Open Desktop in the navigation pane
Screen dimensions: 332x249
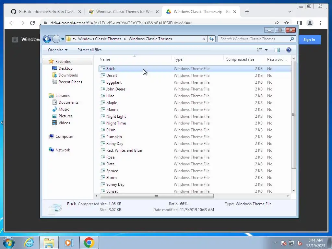(x=65, y=68)
